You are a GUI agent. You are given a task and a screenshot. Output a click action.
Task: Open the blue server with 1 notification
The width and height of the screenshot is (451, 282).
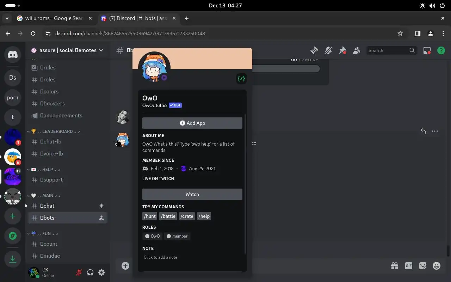pyautogui.click(x=13, y=137)
